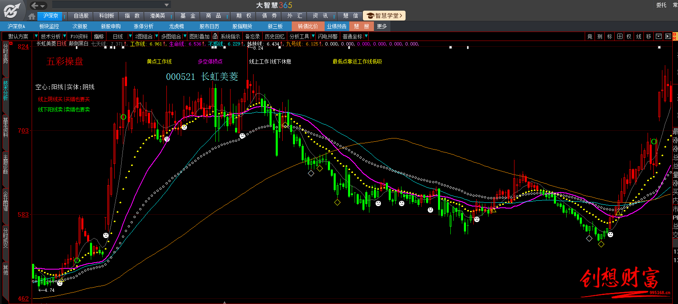Click the panel window icon next to 移
The image size is (678, 304).
point(658,36)
